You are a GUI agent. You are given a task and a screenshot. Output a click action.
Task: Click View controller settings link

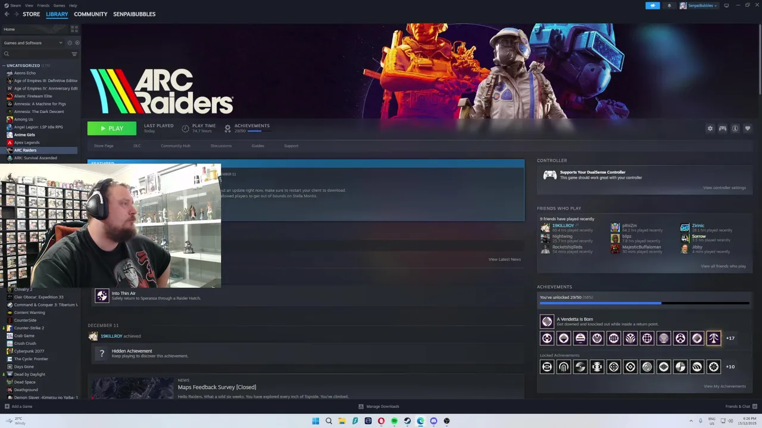(x=724, y=188)
